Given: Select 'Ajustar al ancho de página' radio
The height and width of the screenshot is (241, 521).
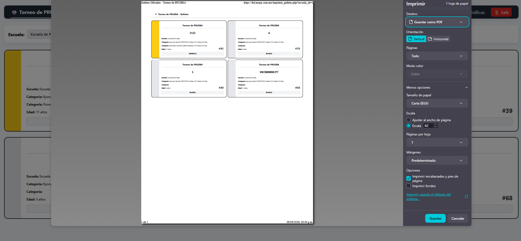Looking at the screenshot, I should tap(409, 120).
